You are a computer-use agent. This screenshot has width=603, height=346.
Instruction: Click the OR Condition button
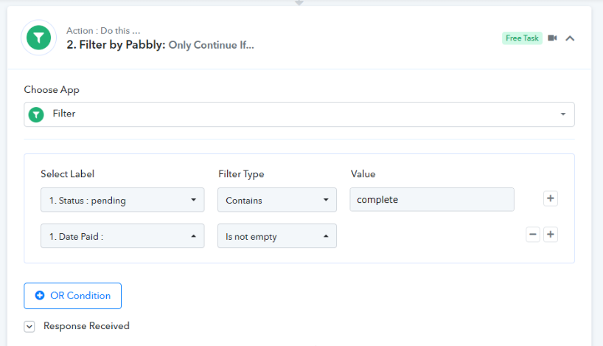click(x=73, y=296)
